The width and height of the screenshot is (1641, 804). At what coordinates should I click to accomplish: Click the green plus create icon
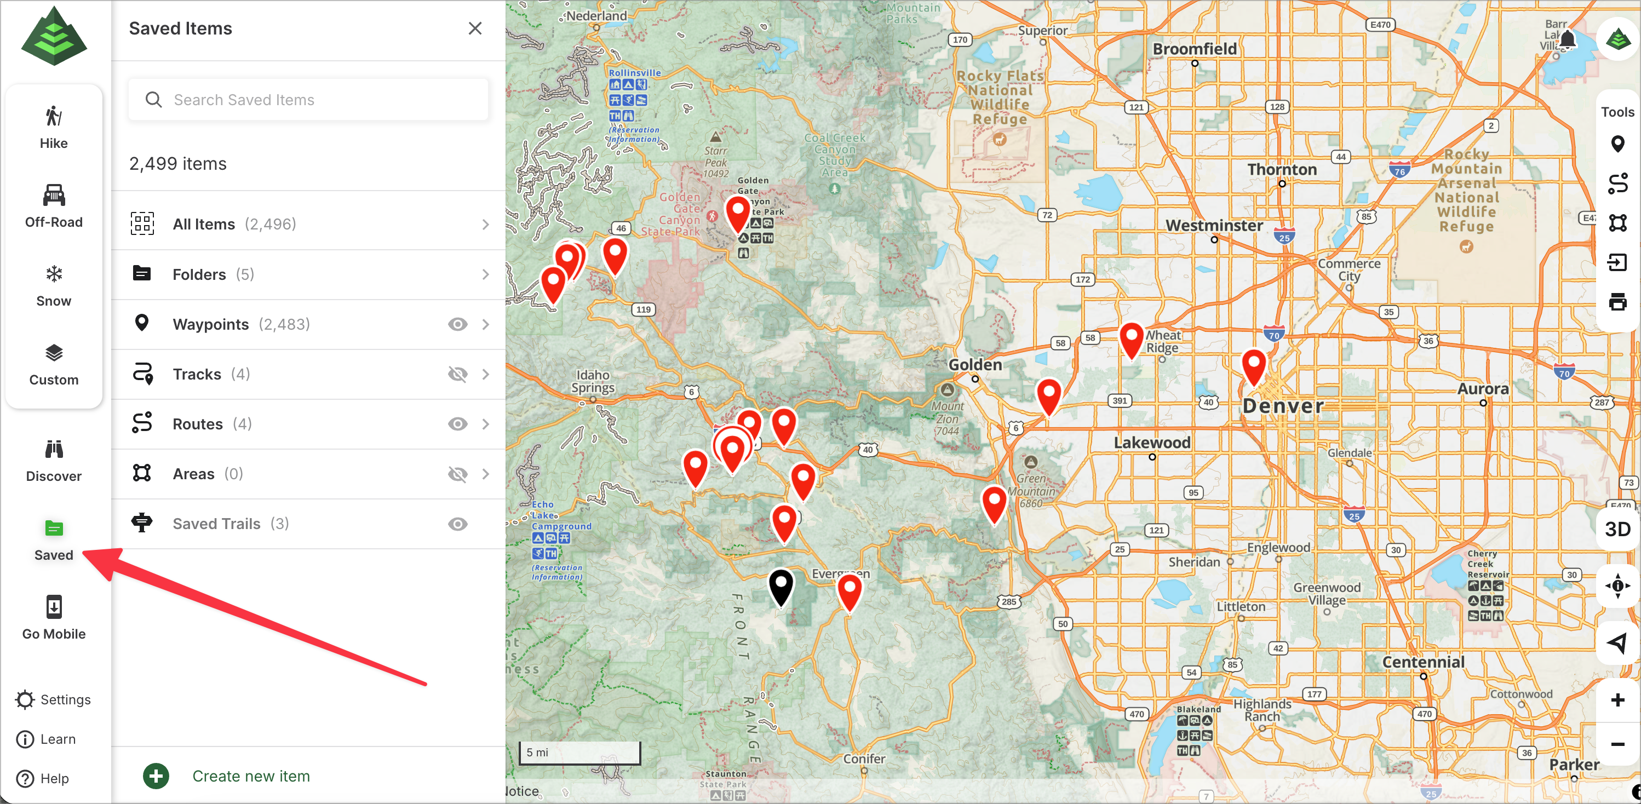156,776
